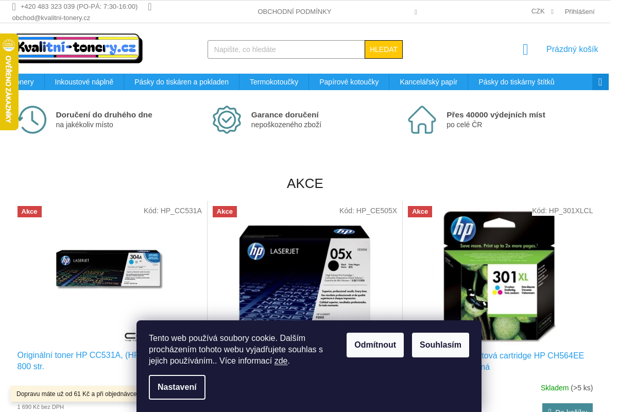Click the pickup points house icon
Image resolution: width=618 pixels, height=412 pixels.
pos(422,119)
